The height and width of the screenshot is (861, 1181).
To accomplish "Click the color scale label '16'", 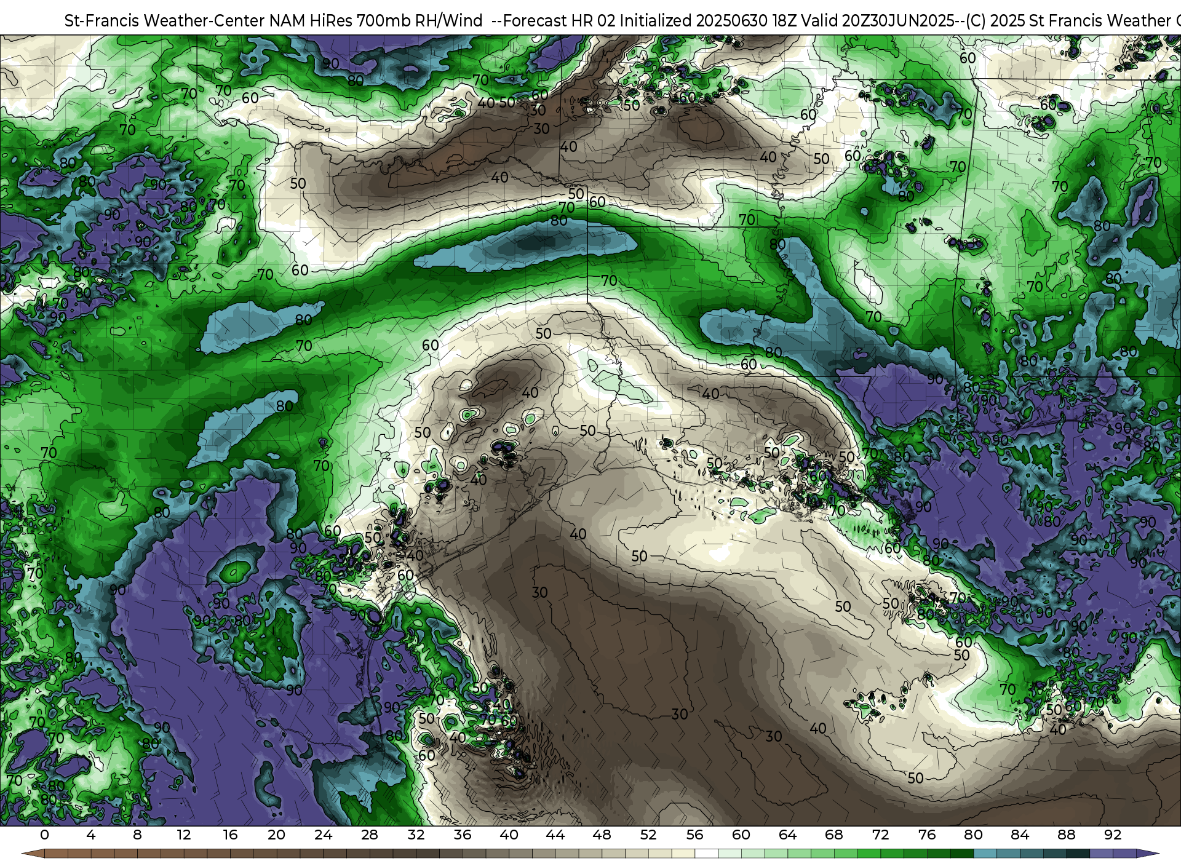I will [x=230, y=835].
